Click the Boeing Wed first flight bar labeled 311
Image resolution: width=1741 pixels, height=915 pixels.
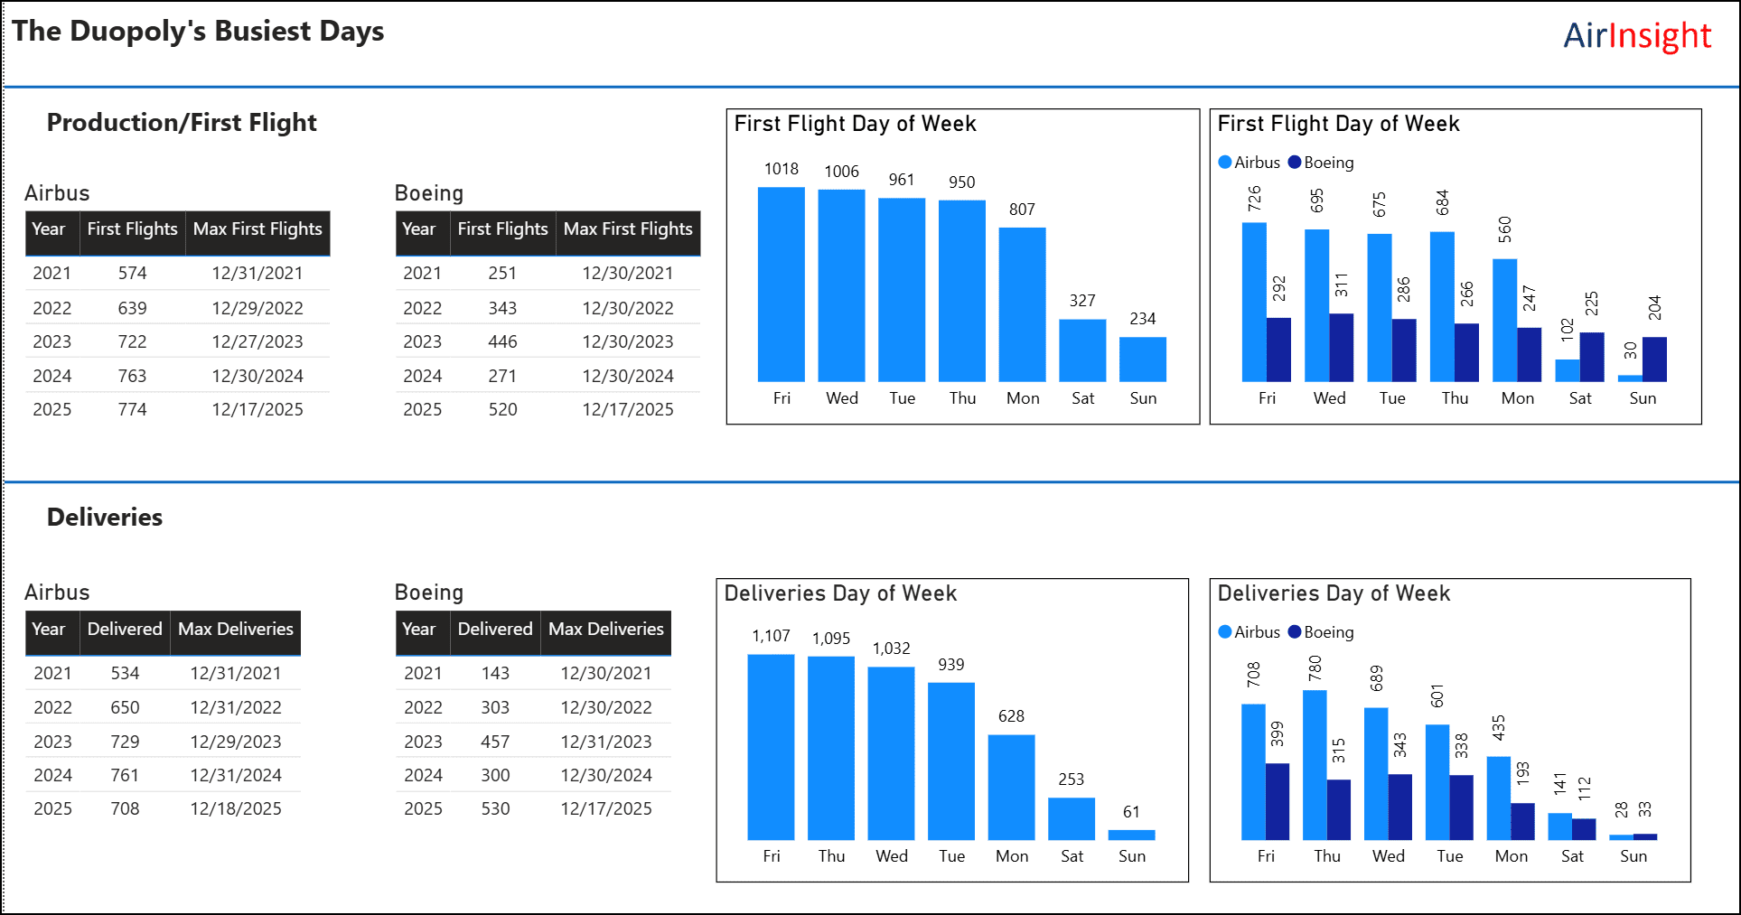click(1342, 348)
